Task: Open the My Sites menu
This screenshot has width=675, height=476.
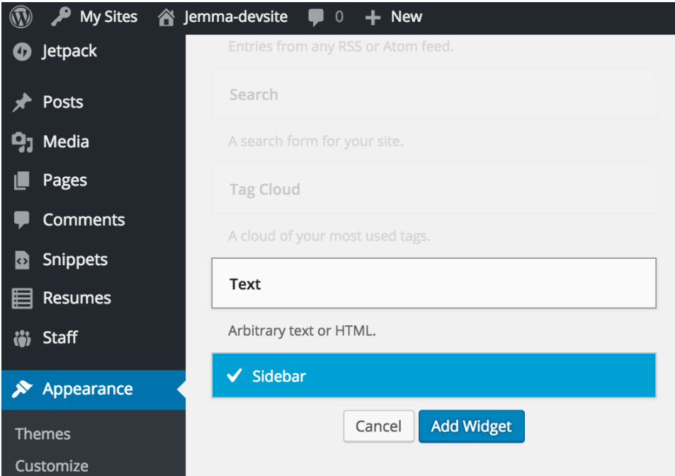Action: (94, 17)
